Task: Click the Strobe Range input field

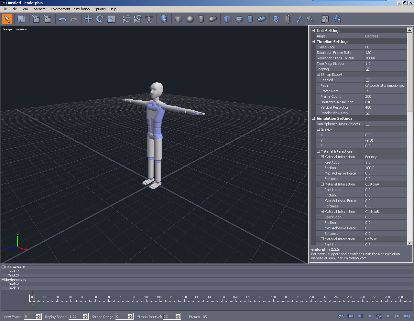Action: (x=122, y=317)
